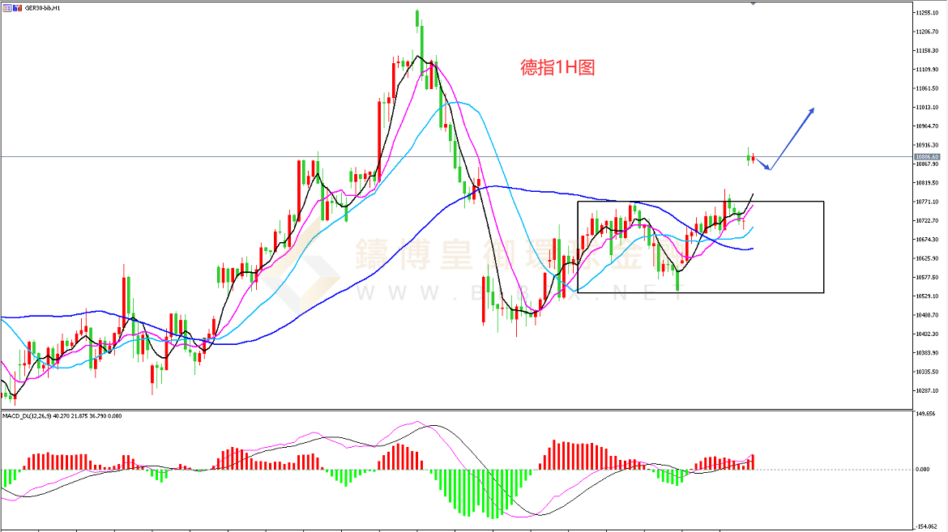The height and width of the screenshot is (532, 948).
Task: Click the 10529.10 price scale label
Action: pos(927,296)
